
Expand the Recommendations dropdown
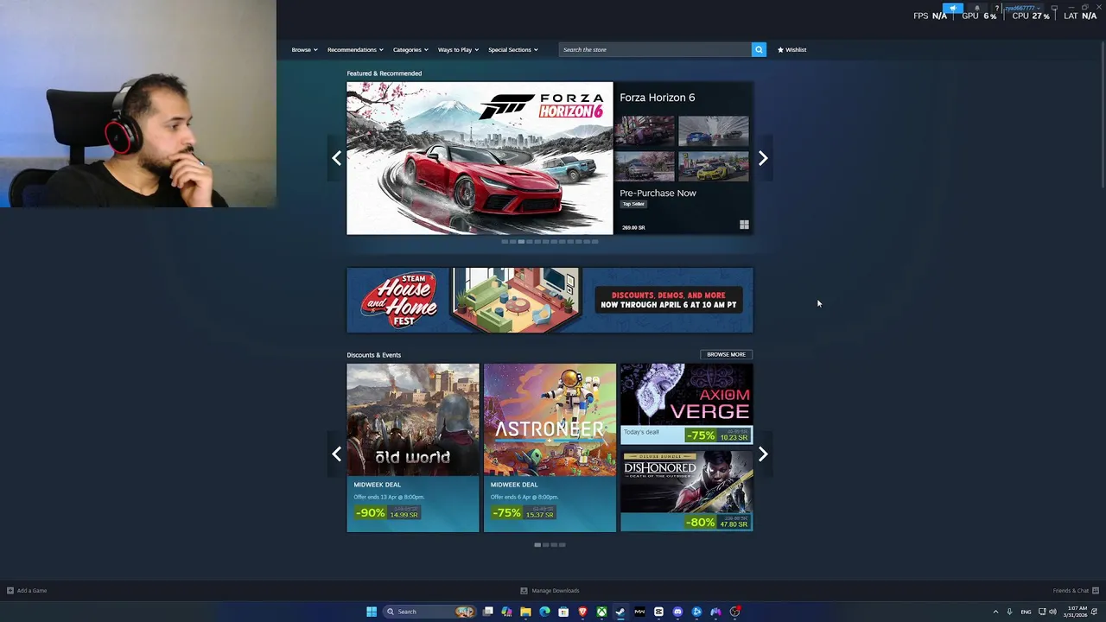(x=355, y=49)
